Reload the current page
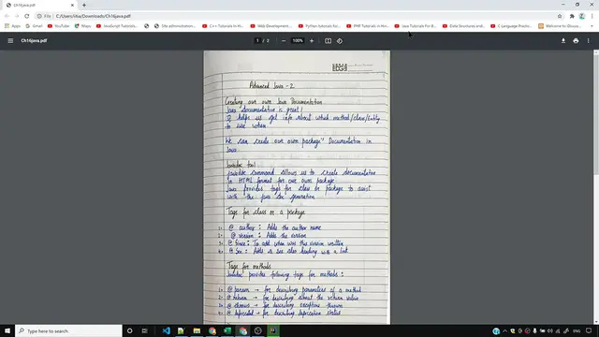This screenshot has height=337, width=599. pyautogui.click(x=27, y=16)
